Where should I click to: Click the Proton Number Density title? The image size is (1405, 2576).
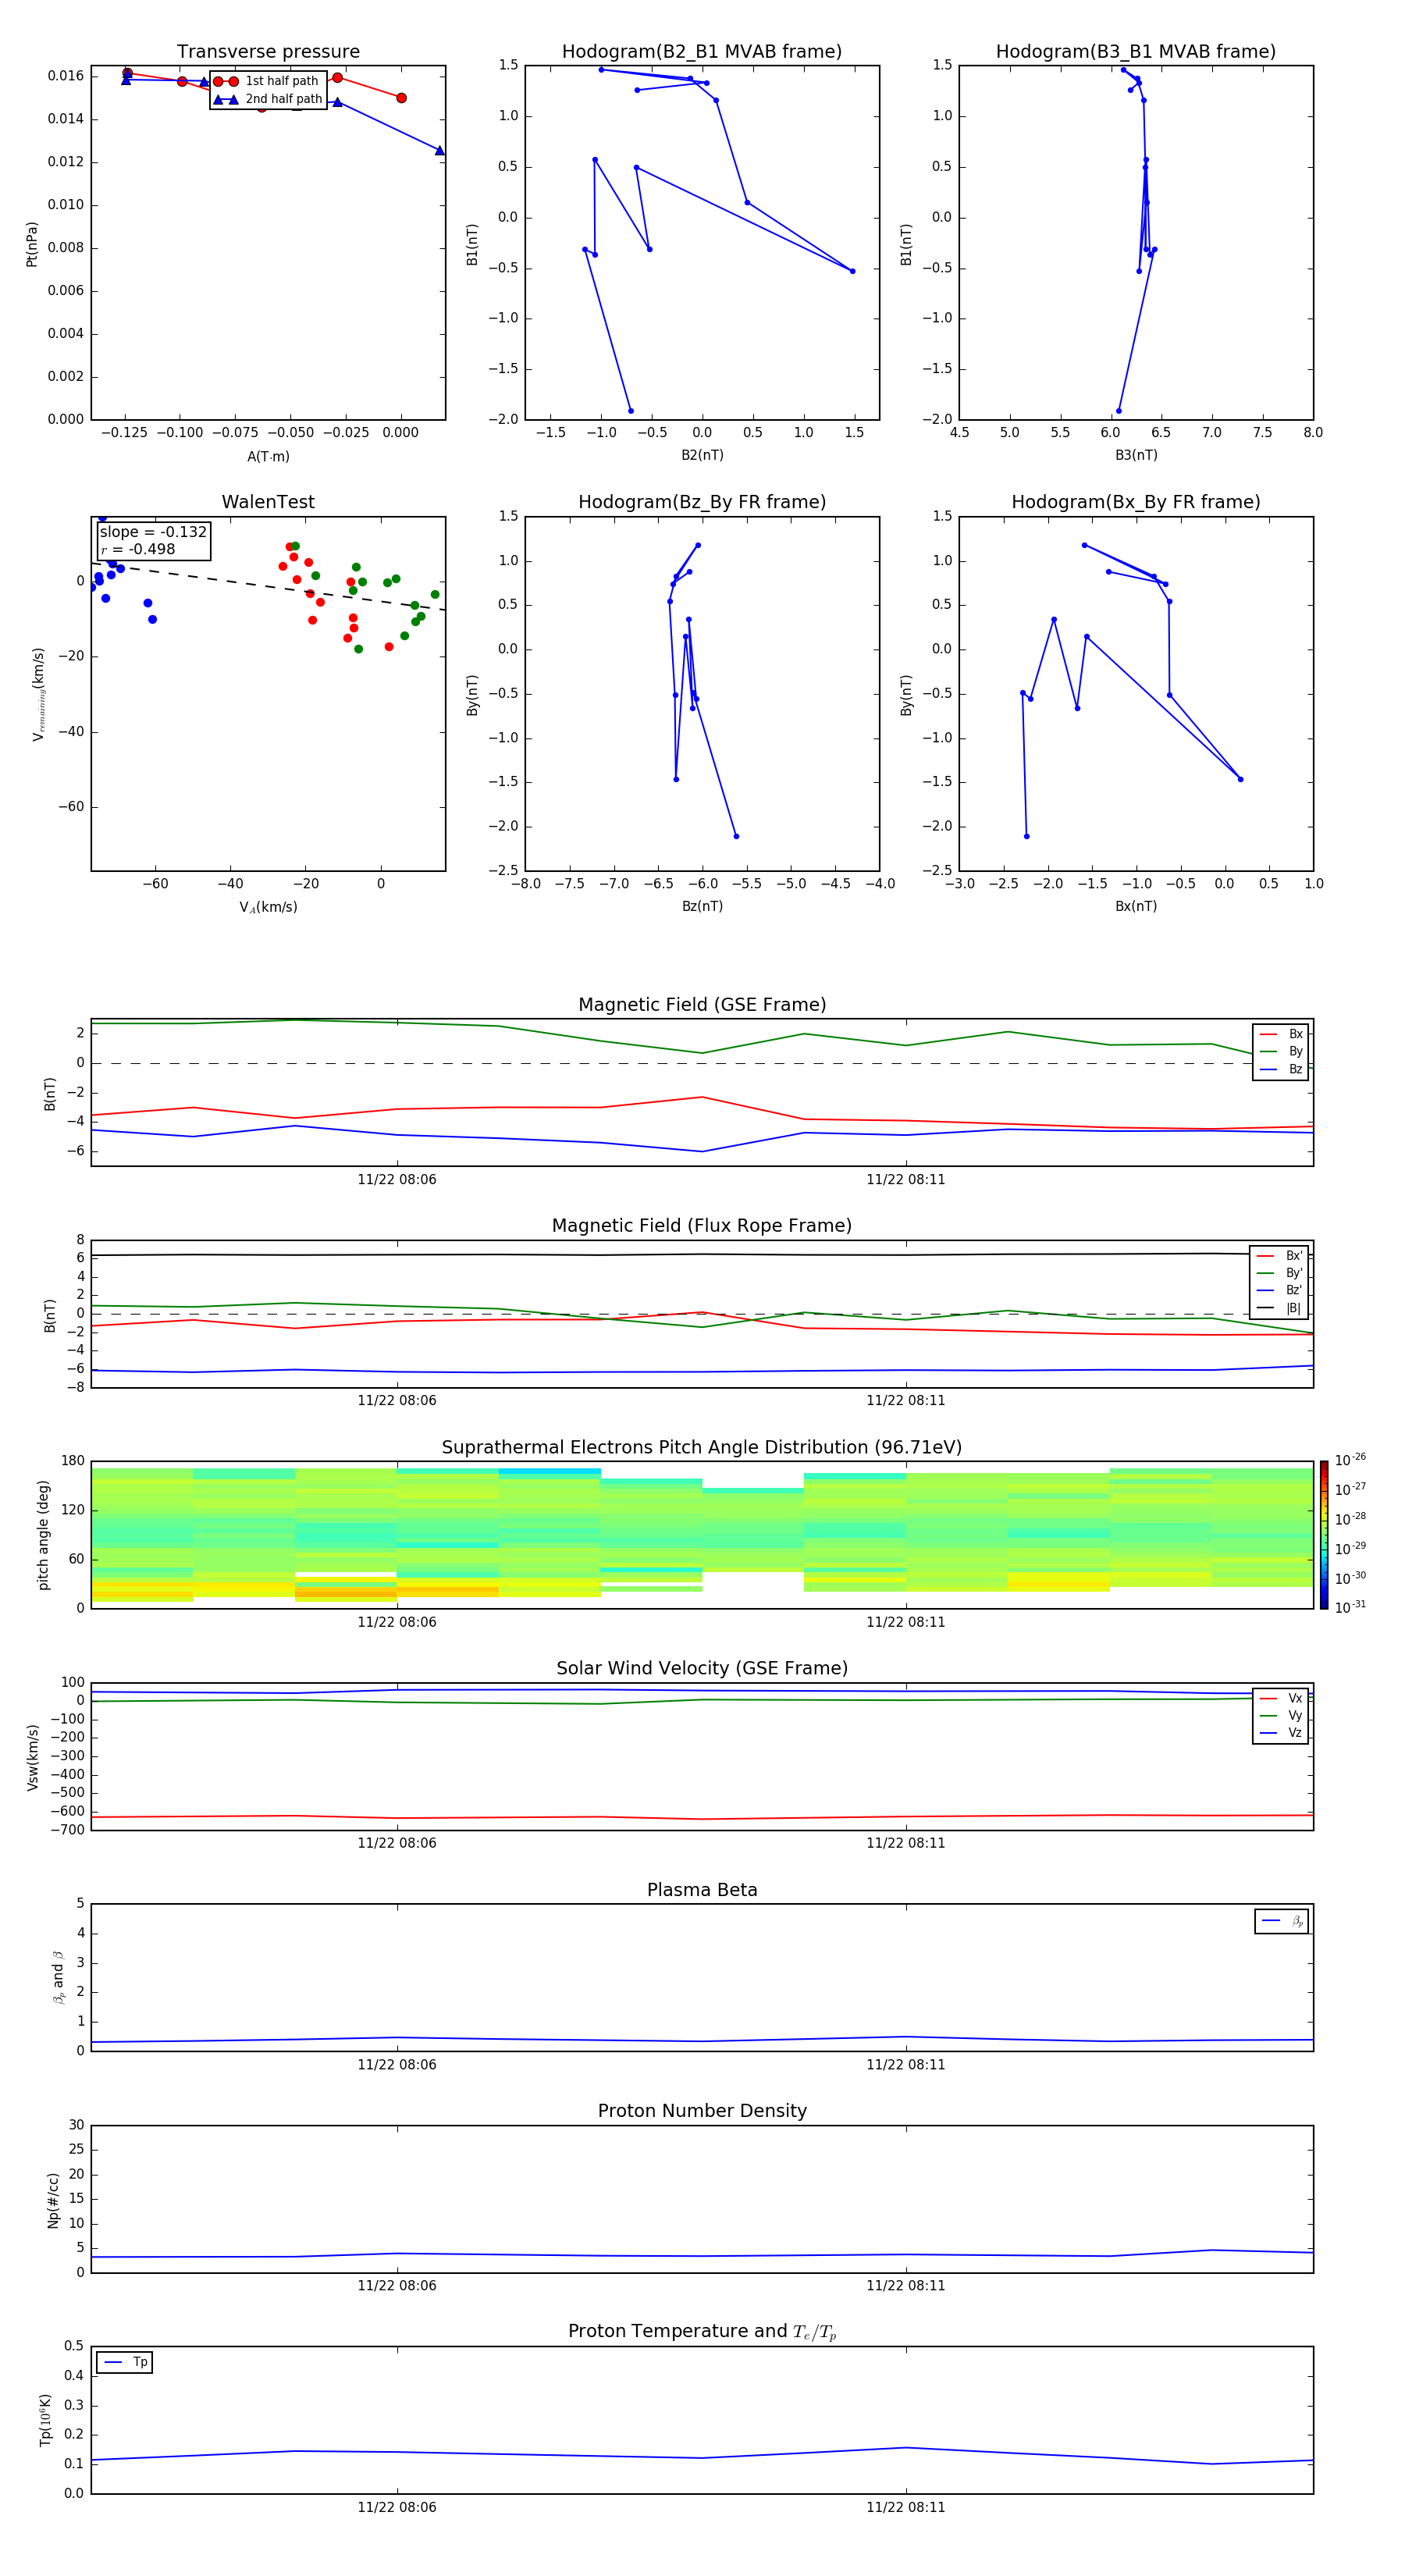tap(702, 2111)
